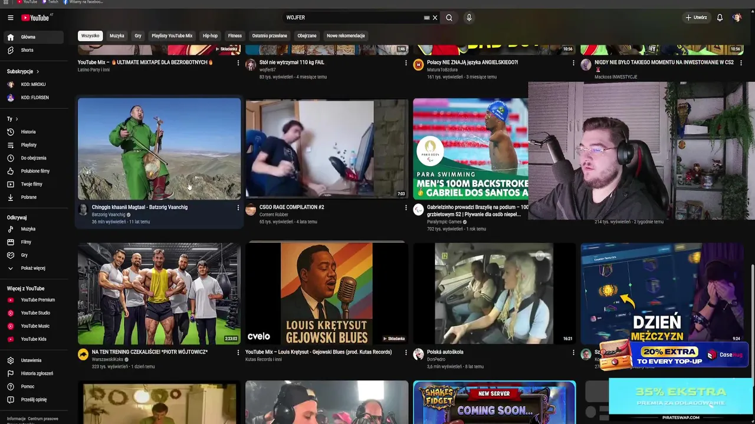This screenshot has width=755, height=424.
Task: Open the account avatar menu
Action: (x=737, y=18)
